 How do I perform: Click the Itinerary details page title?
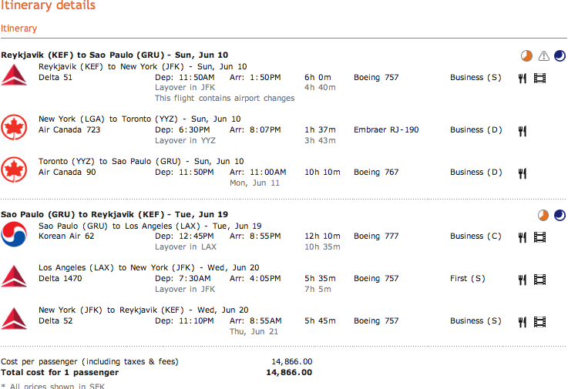pyautogui.click(x=48, y=6)
